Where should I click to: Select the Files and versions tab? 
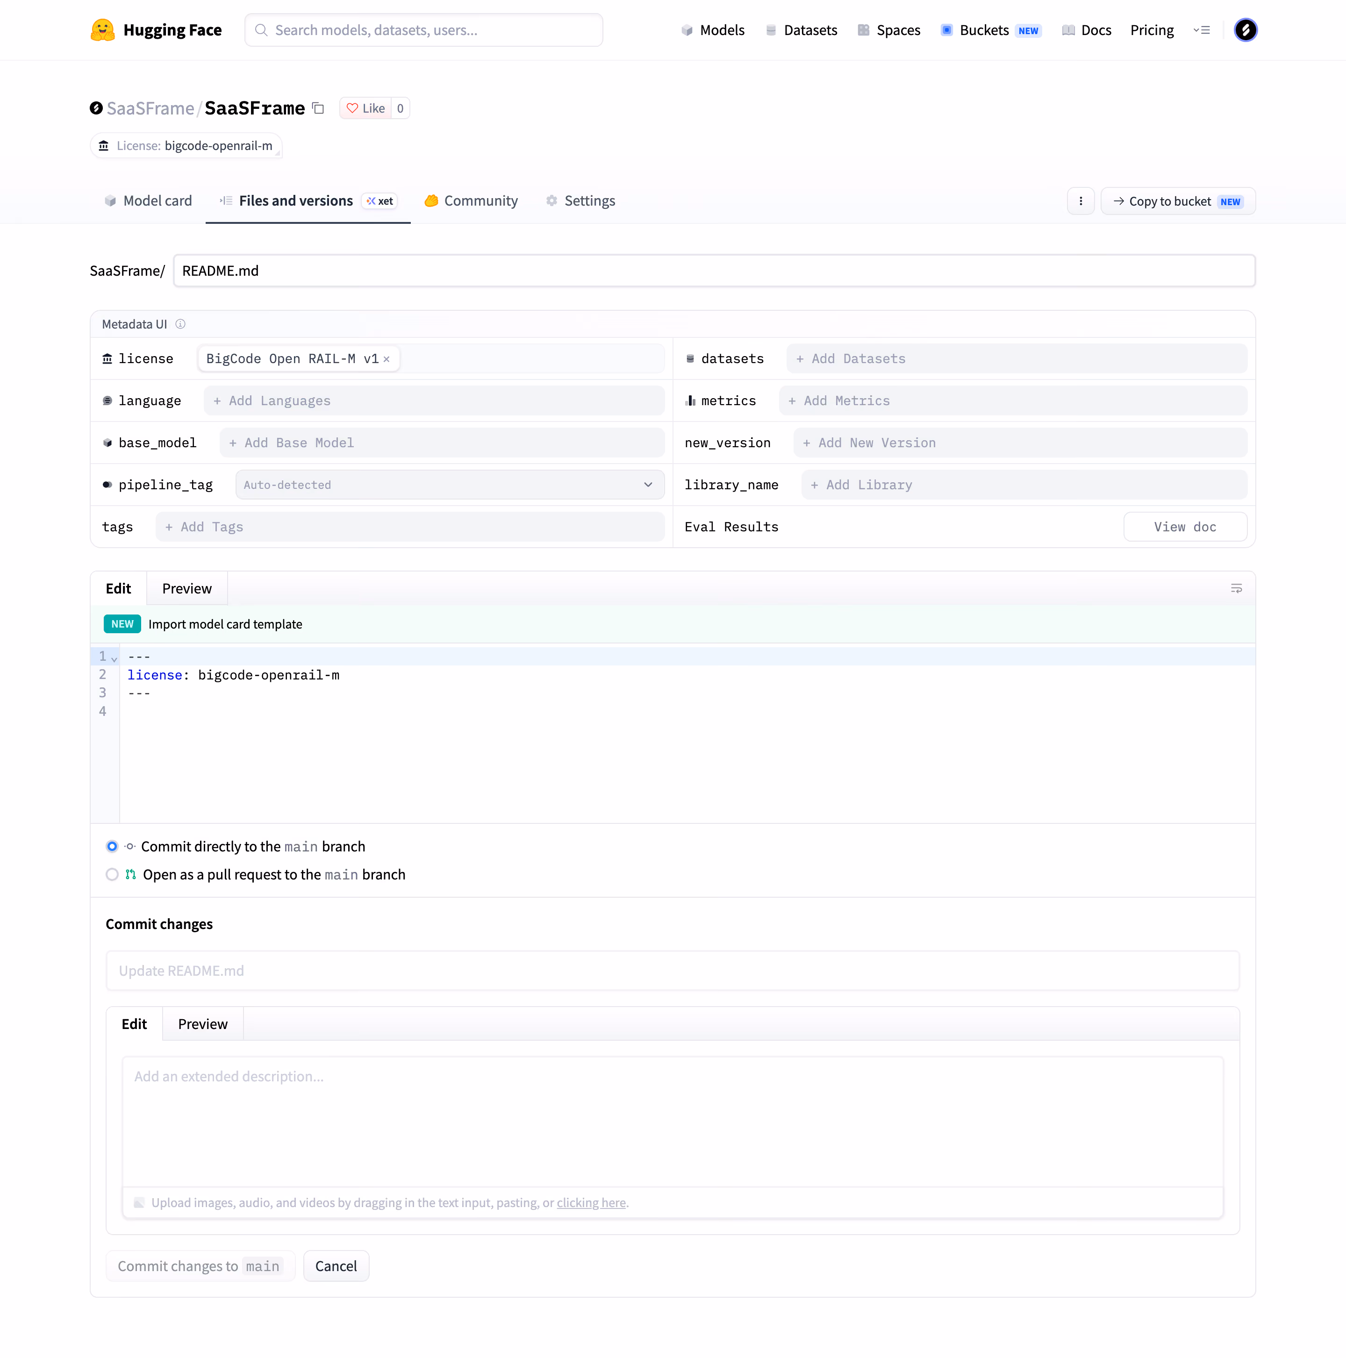point(308,201)
